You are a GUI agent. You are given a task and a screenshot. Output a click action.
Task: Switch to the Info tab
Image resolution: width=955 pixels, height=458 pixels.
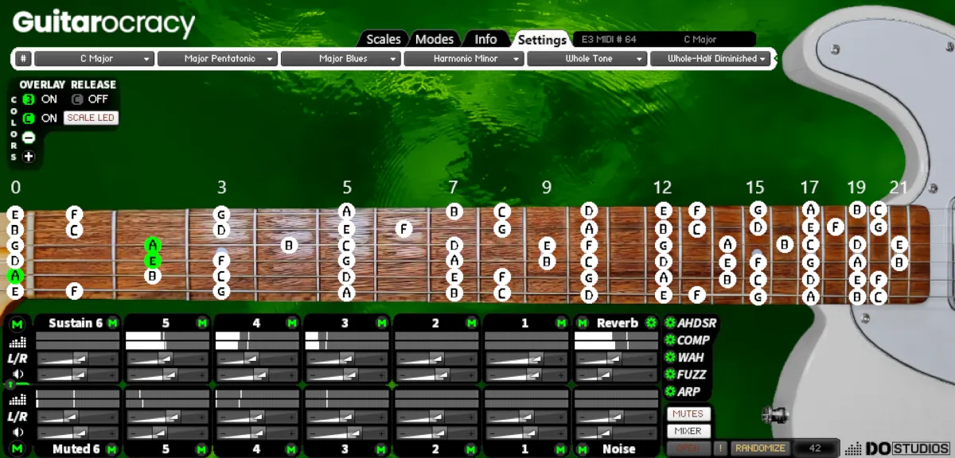pyautogui.click(x=485, y=39)
